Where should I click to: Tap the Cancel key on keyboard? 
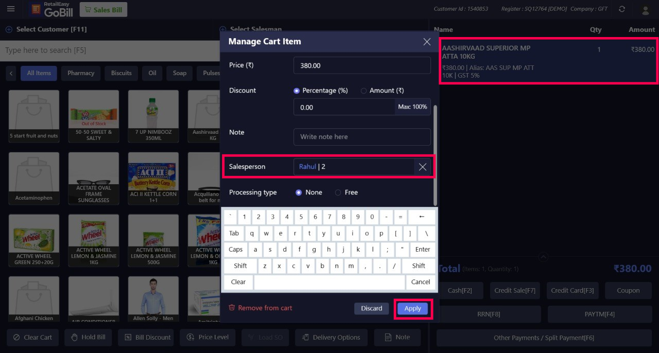(421, 282)
